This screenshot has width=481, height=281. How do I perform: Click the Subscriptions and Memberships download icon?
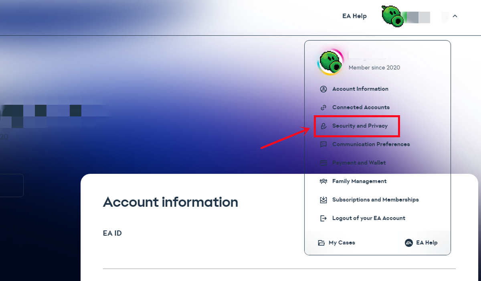323,200
